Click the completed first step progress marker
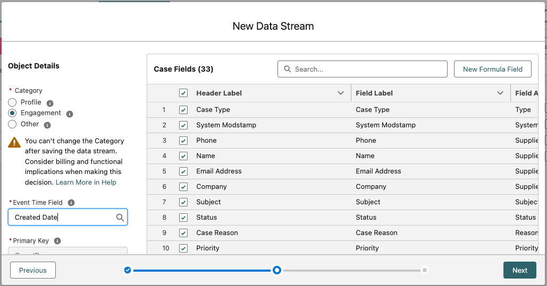 click(x=128, y=270)
